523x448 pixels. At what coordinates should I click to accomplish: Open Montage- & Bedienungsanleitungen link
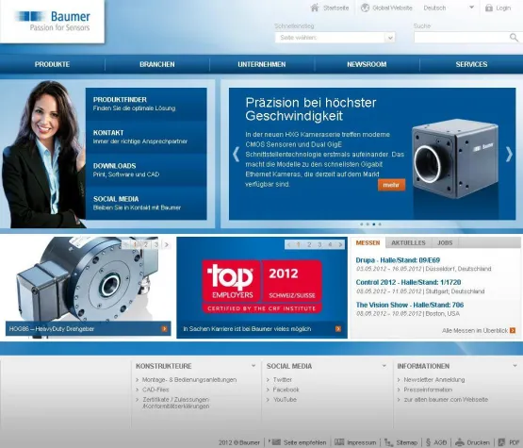(x=189, y=380)
